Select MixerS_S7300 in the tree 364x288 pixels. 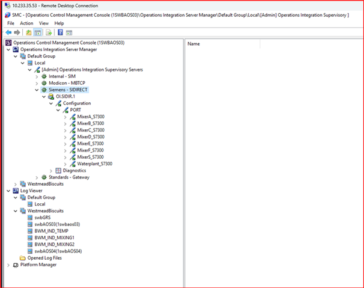tap(90, 157)
